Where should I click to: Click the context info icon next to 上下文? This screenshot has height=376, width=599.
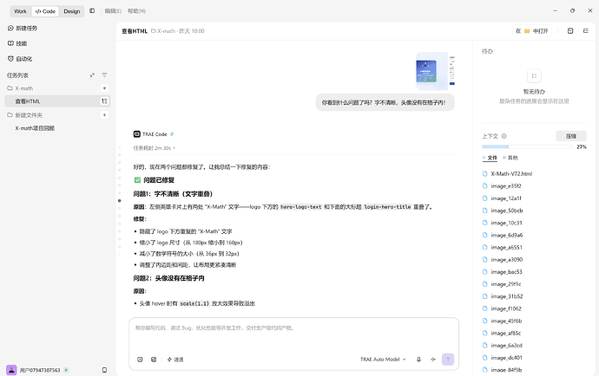(504, 136)
